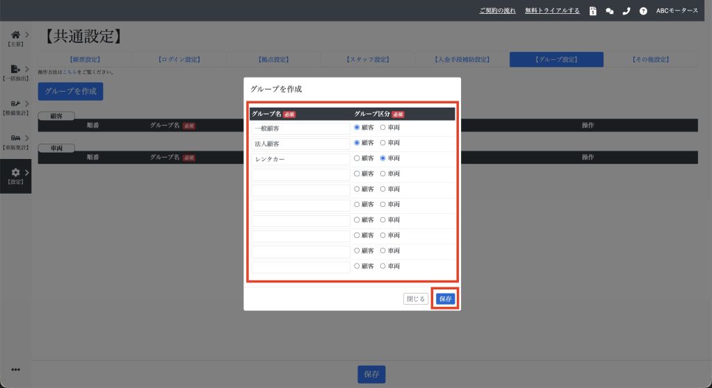This screenshot has width=712, height=388.
Task: Click the グループ区分 column header in dialog
Action: pos(372,115)
